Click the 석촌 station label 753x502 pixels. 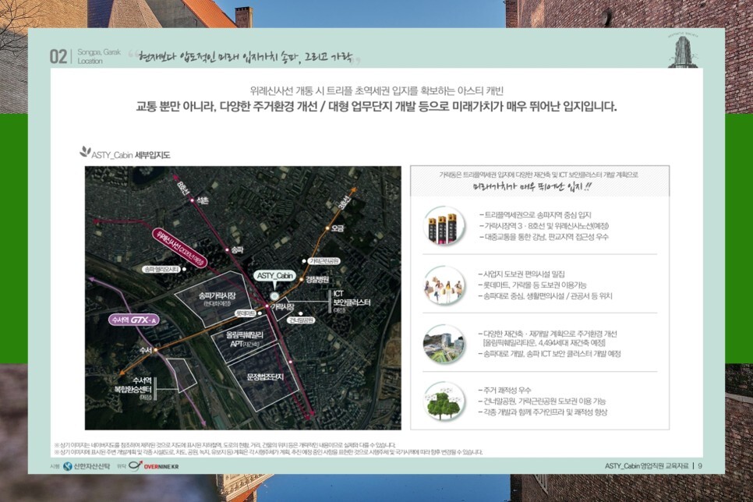coord(203,201)
